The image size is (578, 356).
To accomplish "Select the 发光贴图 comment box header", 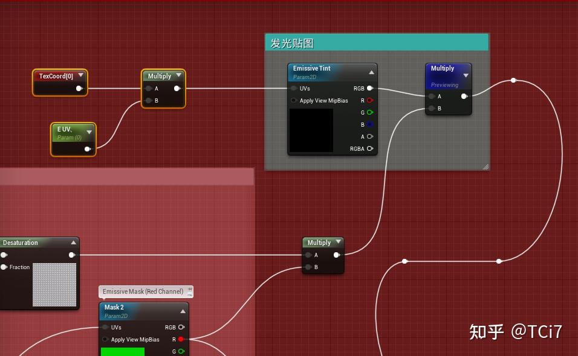I will (377, 43).
